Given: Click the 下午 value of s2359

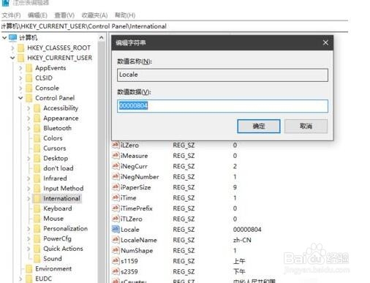Looking at the screenshot, I should [239, 271].
